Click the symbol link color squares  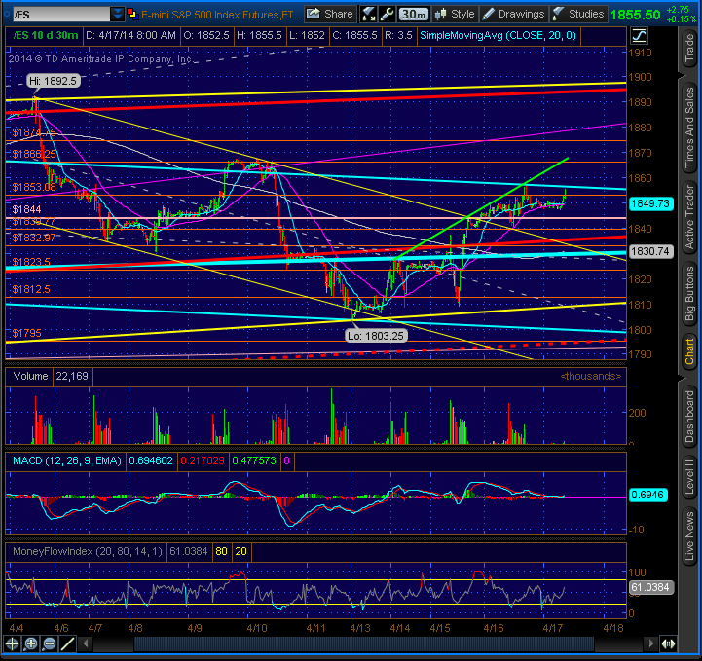pos(132,15)
